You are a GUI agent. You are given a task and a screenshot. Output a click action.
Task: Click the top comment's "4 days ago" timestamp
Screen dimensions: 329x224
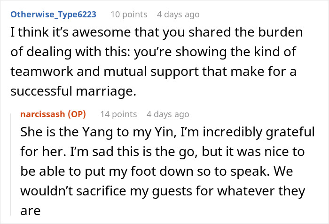pos(178,15)
